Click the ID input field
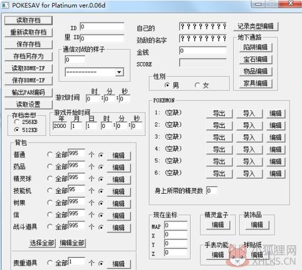The height and width of the screenshot is (270, 302). click(102, 26)
